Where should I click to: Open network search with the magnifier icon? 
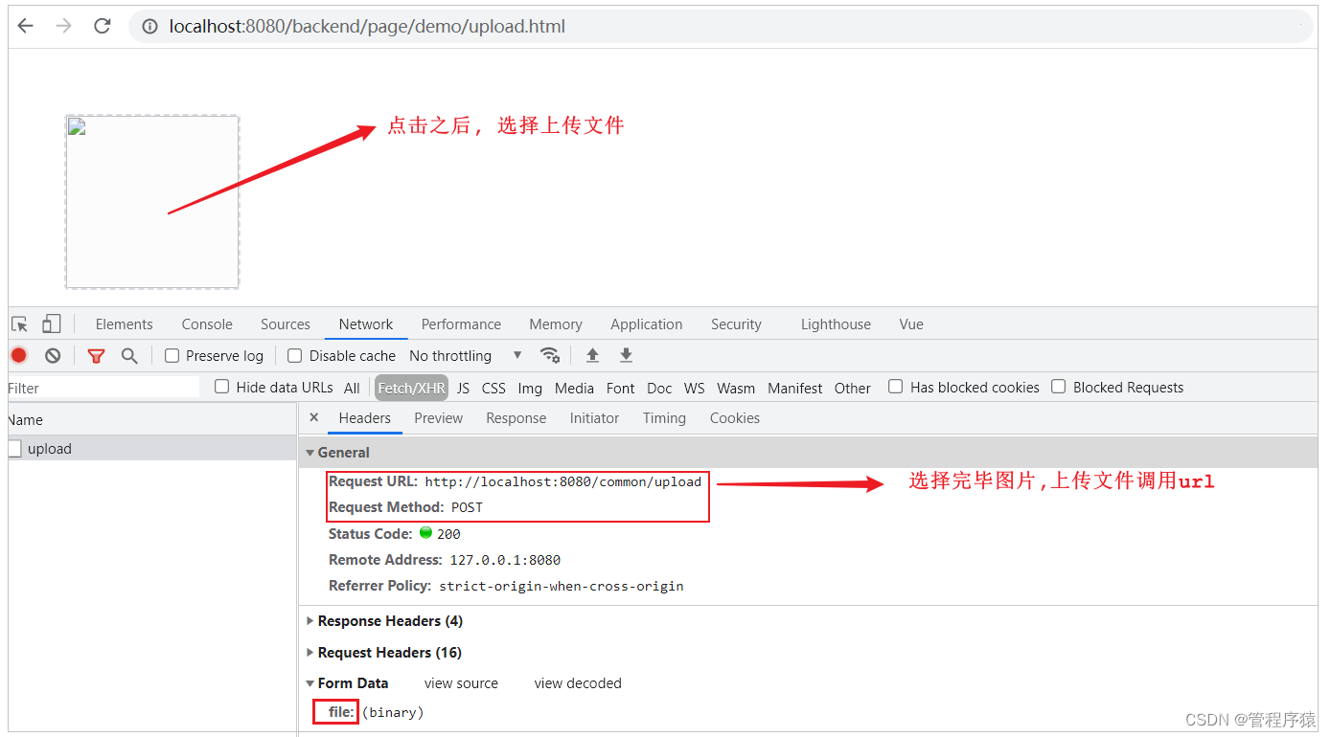tap(129, 356)
